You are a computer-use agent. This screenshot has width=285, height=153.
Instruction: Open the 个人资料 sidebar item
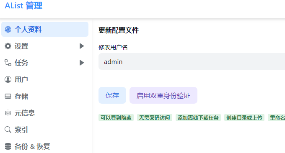(x=45, y=29)
